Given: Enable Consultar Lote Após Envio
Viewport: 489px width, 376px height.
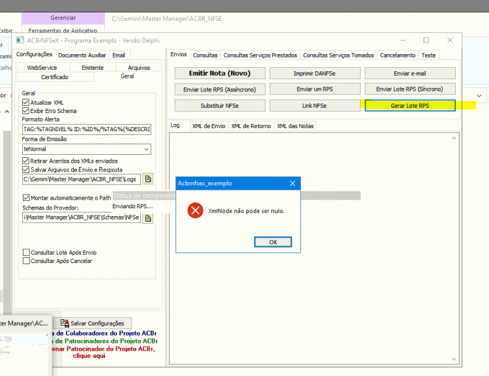Looking at the screenshot, I should 26,253.
